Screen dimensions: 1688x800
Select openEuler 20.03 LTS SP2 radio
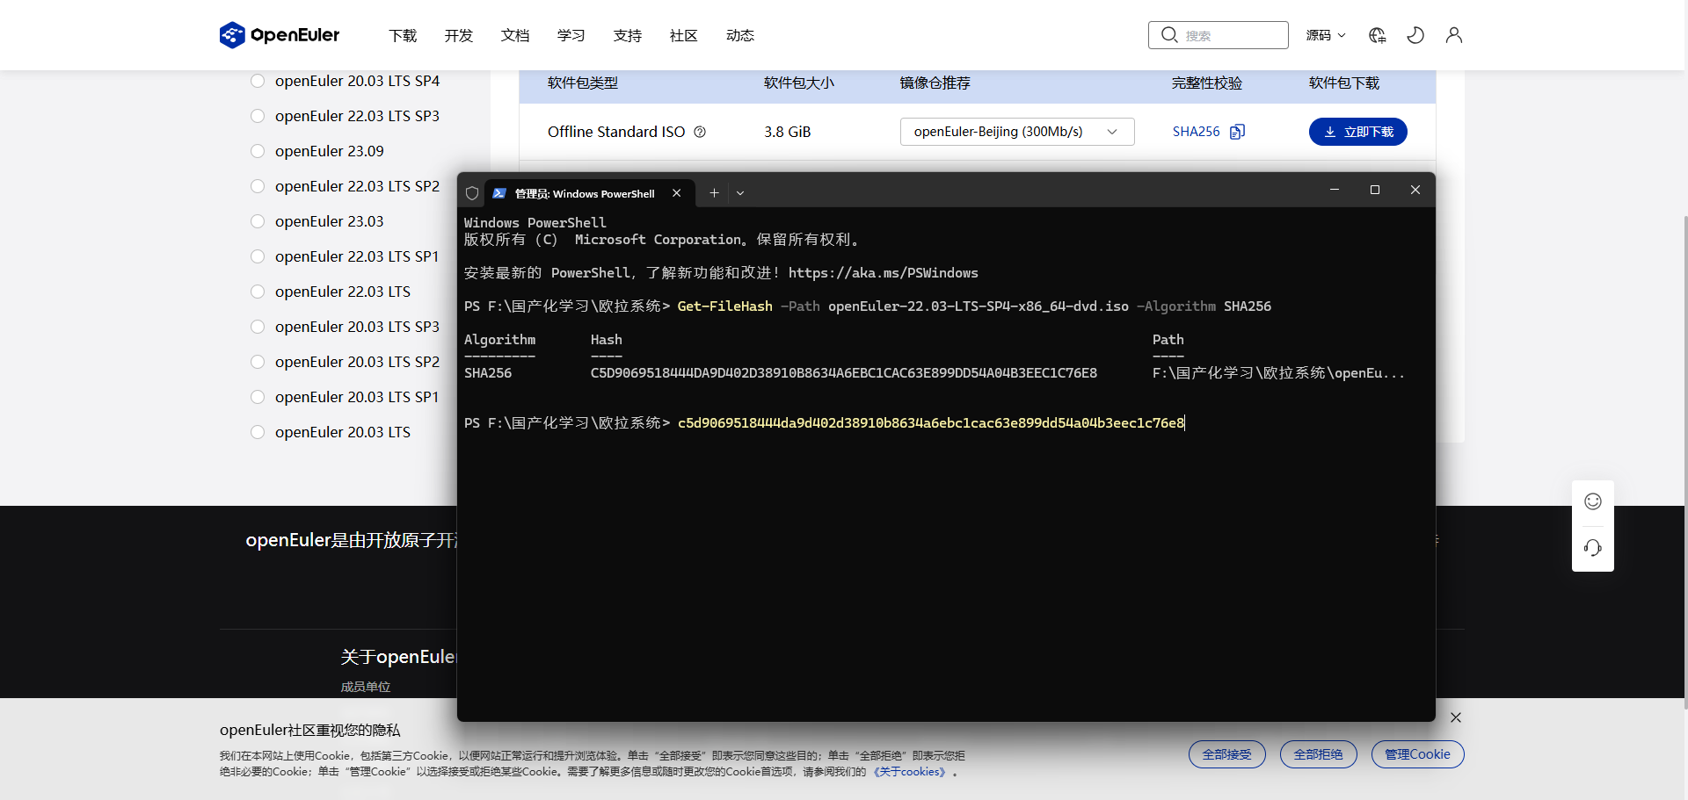258,362
